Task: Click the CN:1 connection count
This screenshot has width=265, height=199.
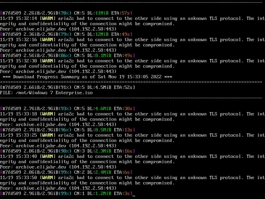Action: point(79,193)
